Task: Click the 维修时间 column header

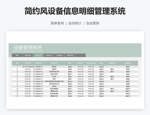Action: point(80,63)
